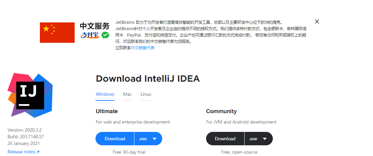Click the Alipay logo
This screenshot has width=373, height=156.
click(90, 35)
